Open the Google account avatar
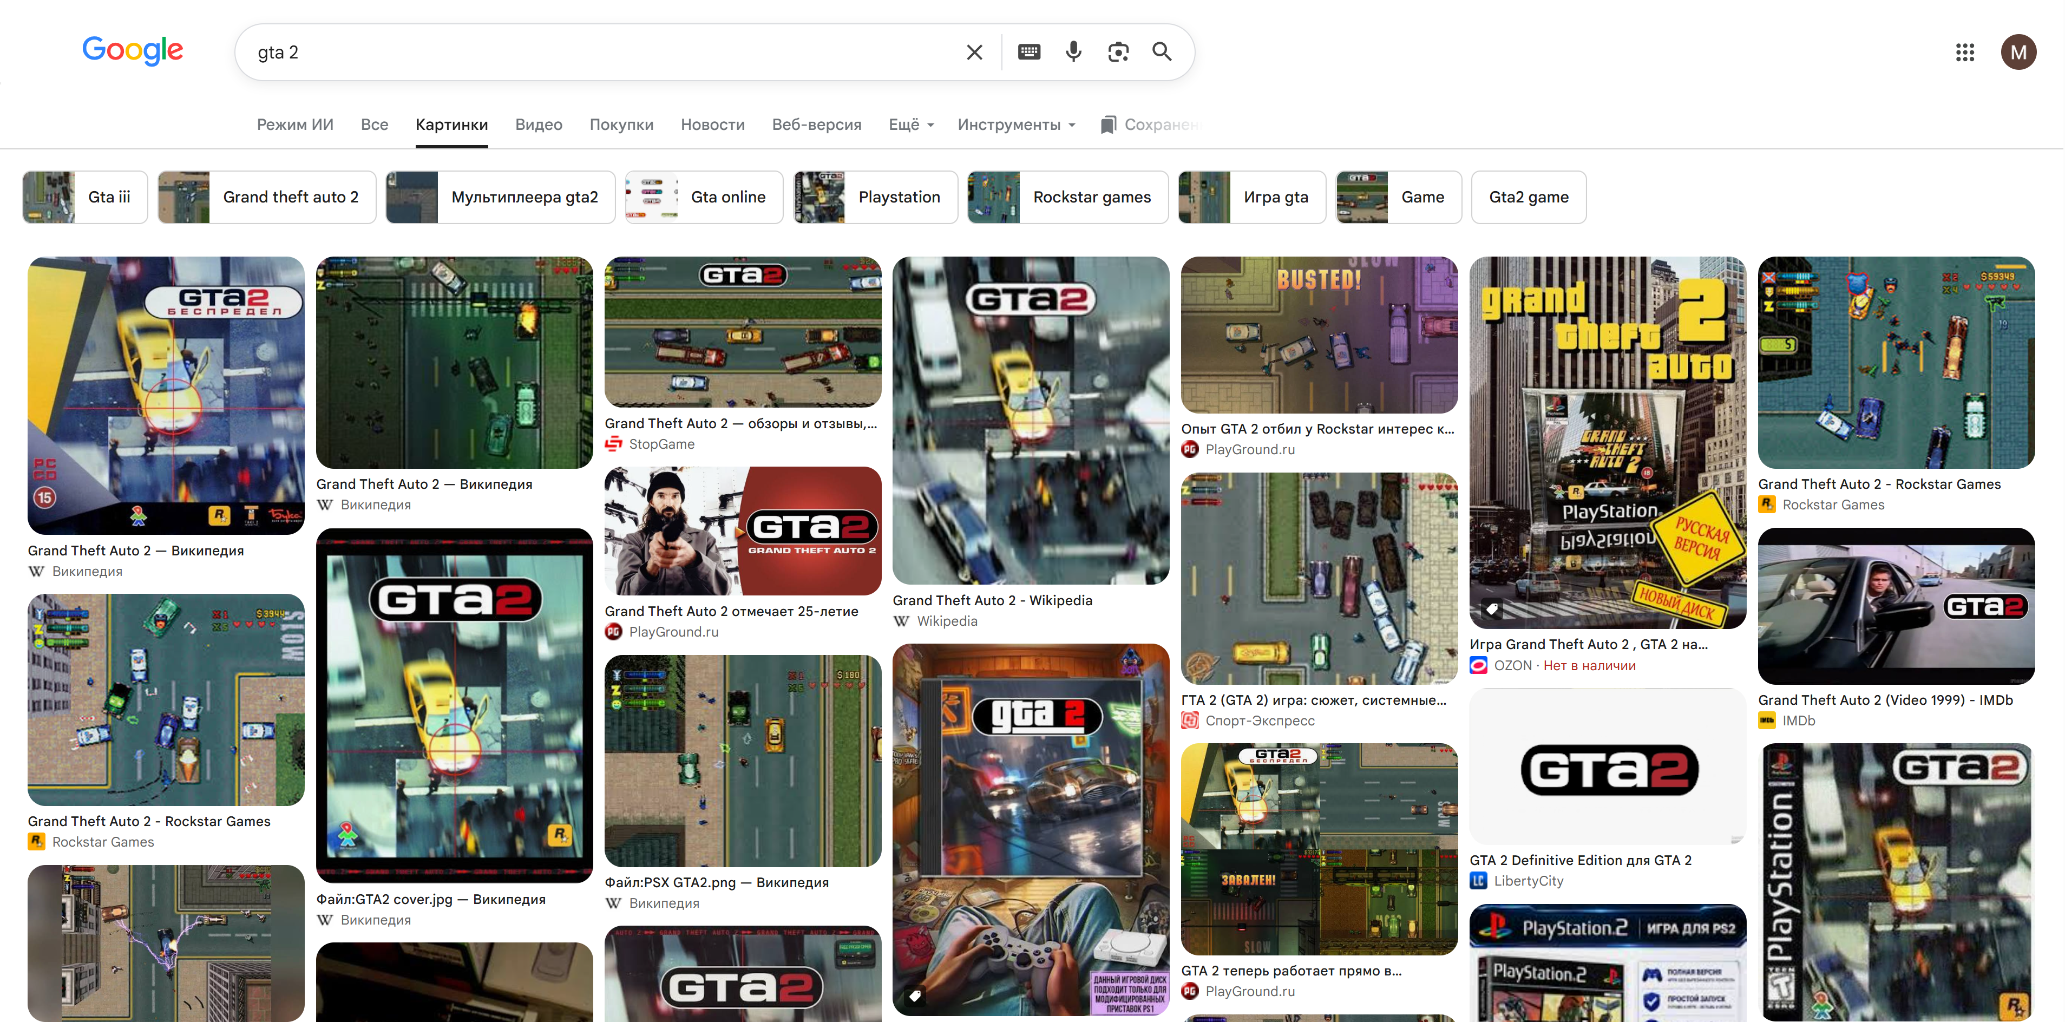2065x1022 pixels. click(x=2018, y=52)
